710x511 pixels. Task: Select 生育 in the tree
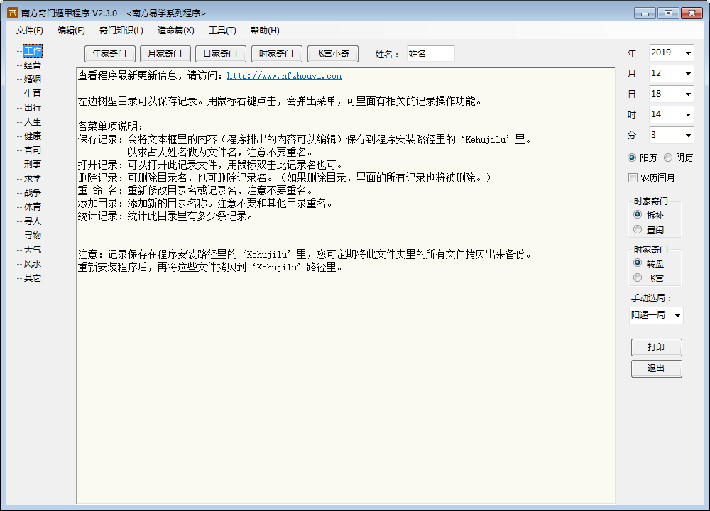(33, 94)
